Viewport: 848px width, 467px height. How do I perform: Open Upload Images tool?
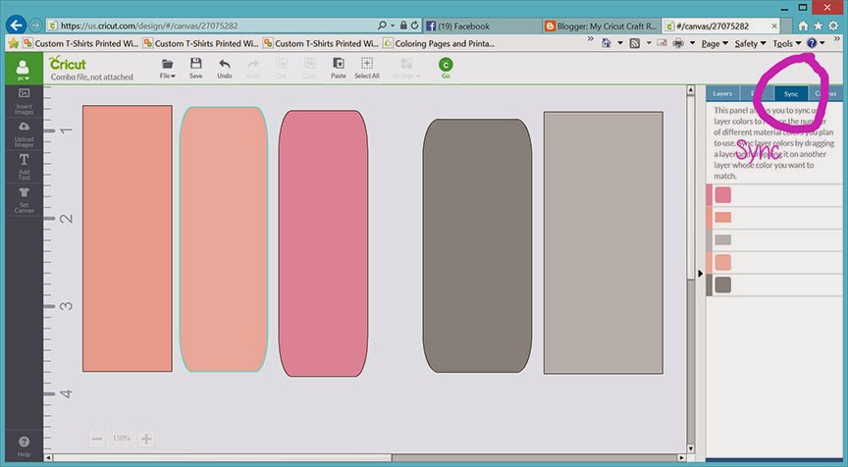pyautogui.click(x=24, y=134)
